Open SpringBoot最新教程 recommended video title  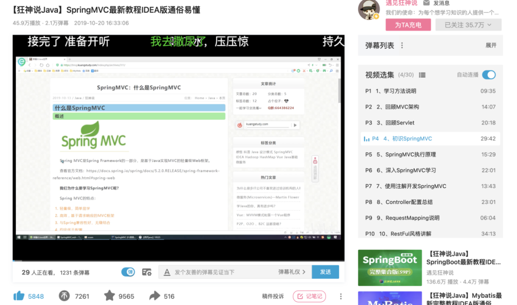[463, 258]
